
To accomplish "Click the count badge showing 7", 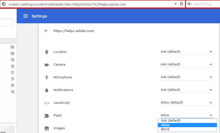I will click(x=12, y=73).
